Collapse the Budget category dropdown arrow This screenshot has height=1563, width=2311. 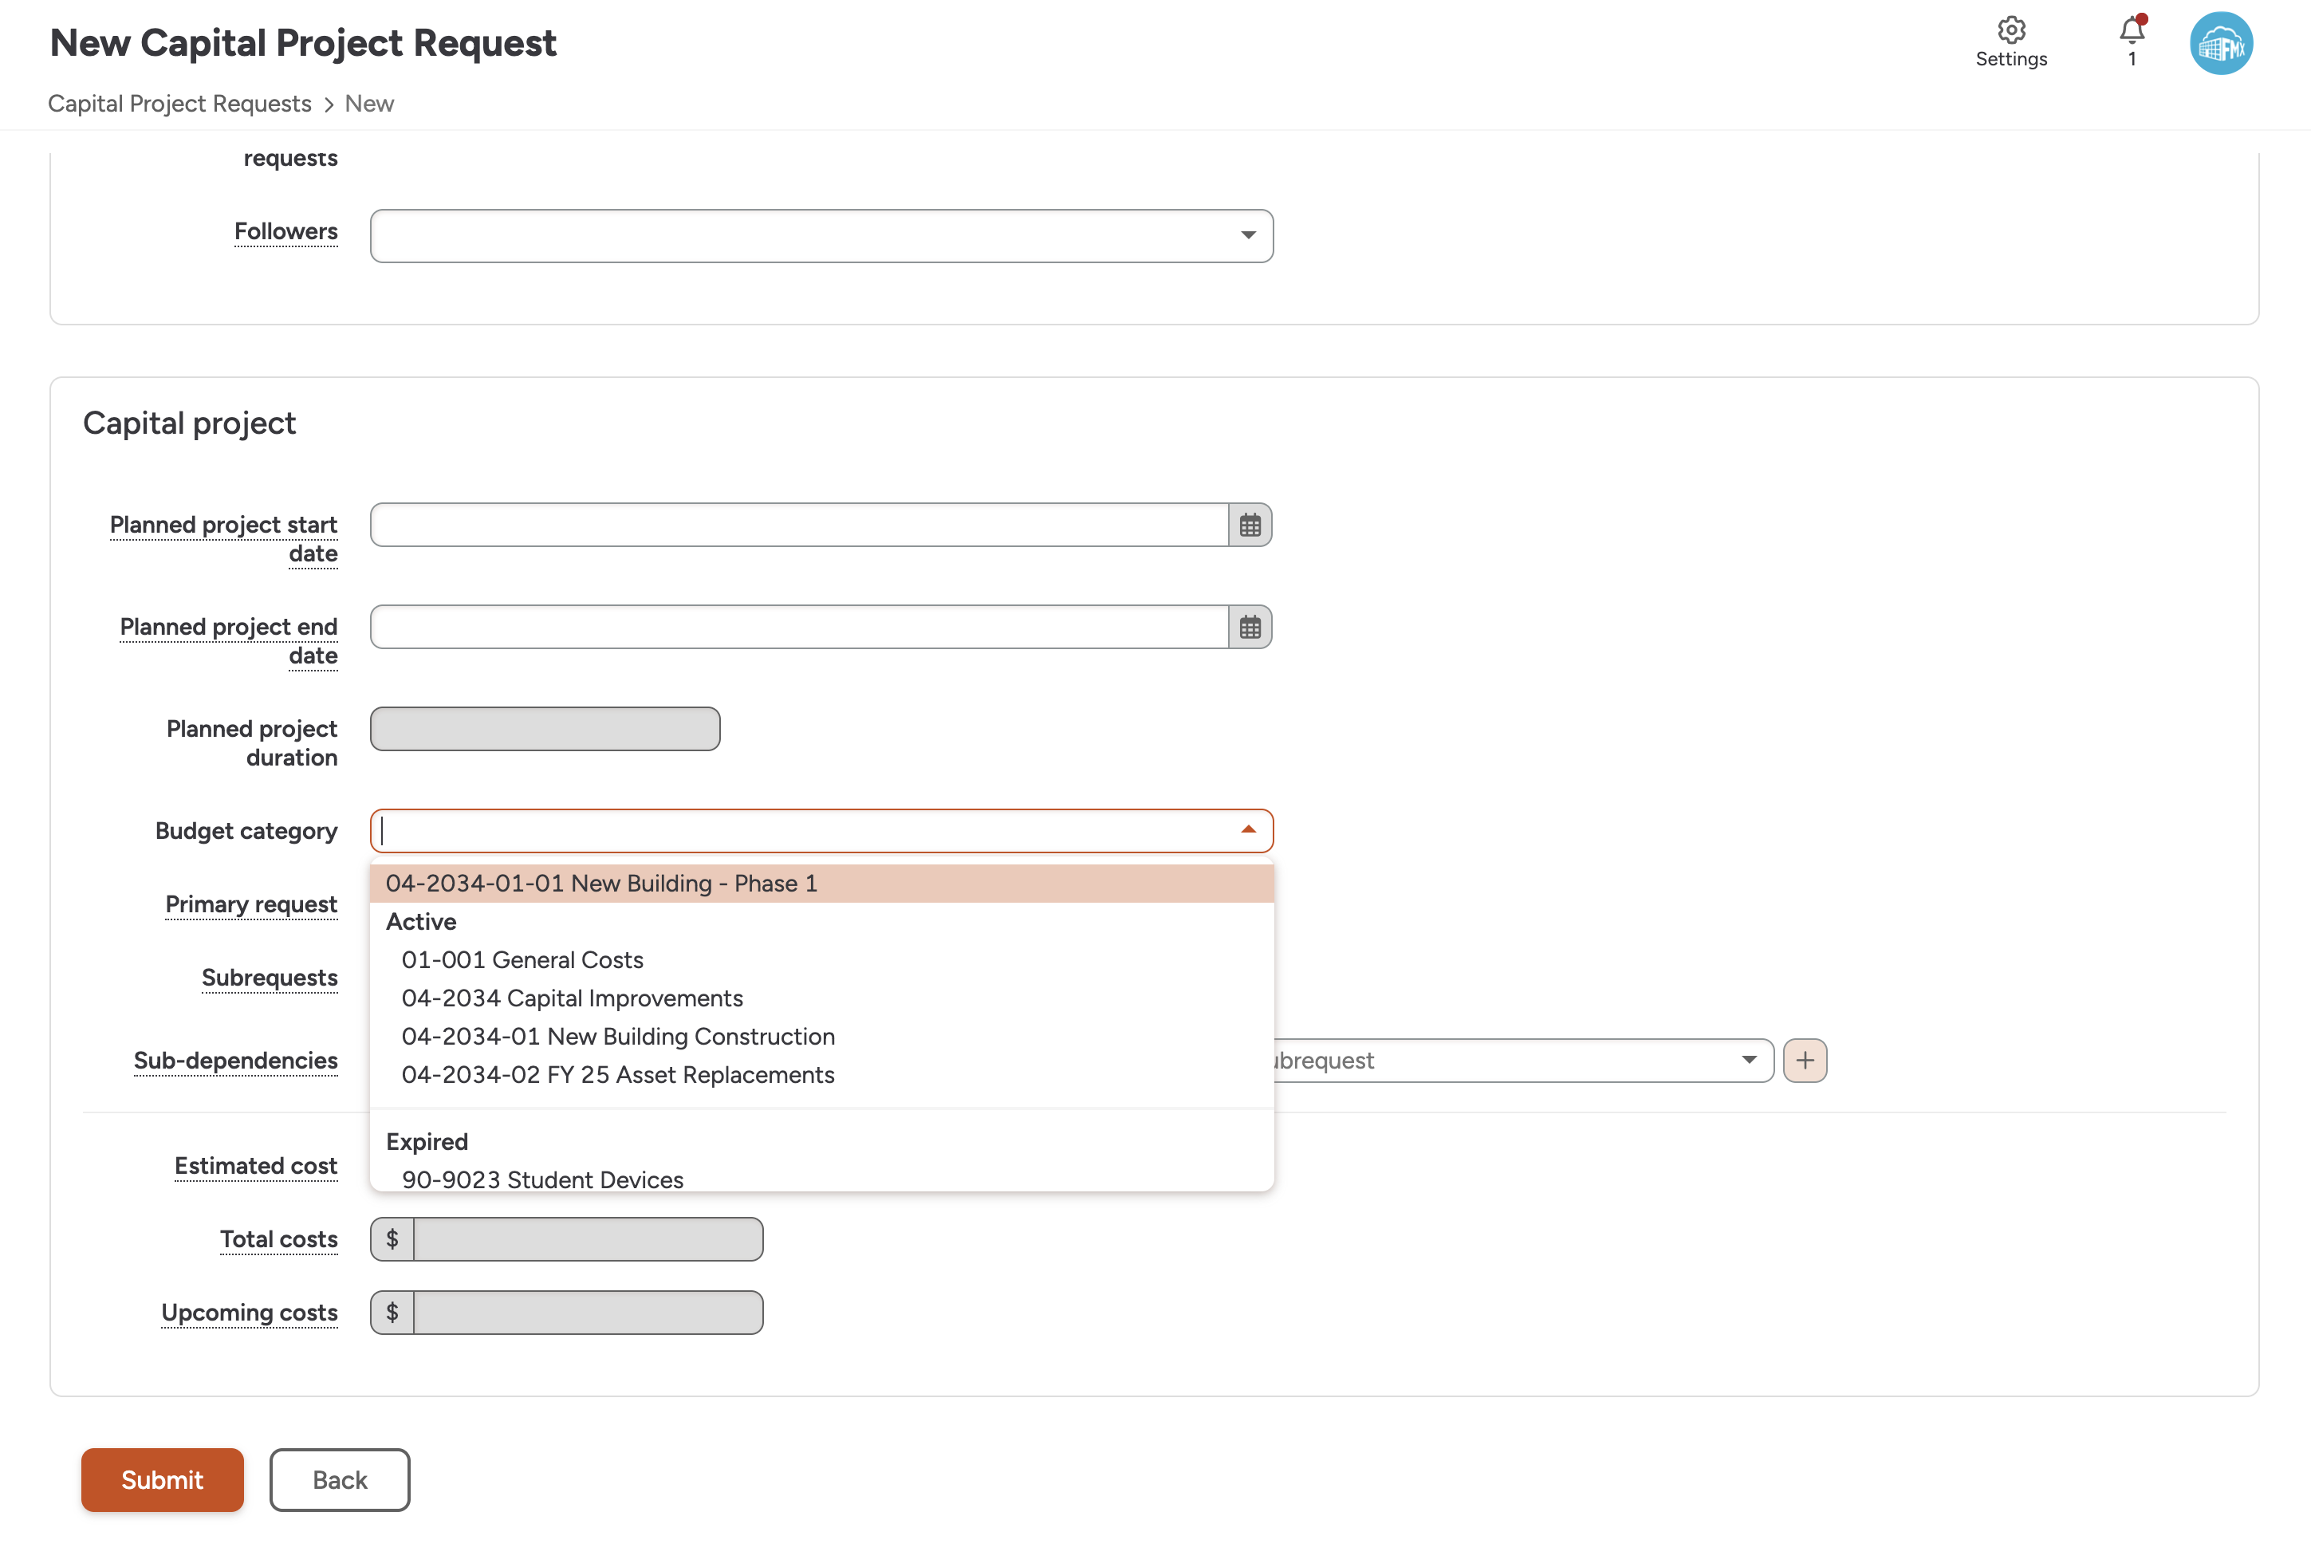pyautogui.click(x=1248, y=830)
